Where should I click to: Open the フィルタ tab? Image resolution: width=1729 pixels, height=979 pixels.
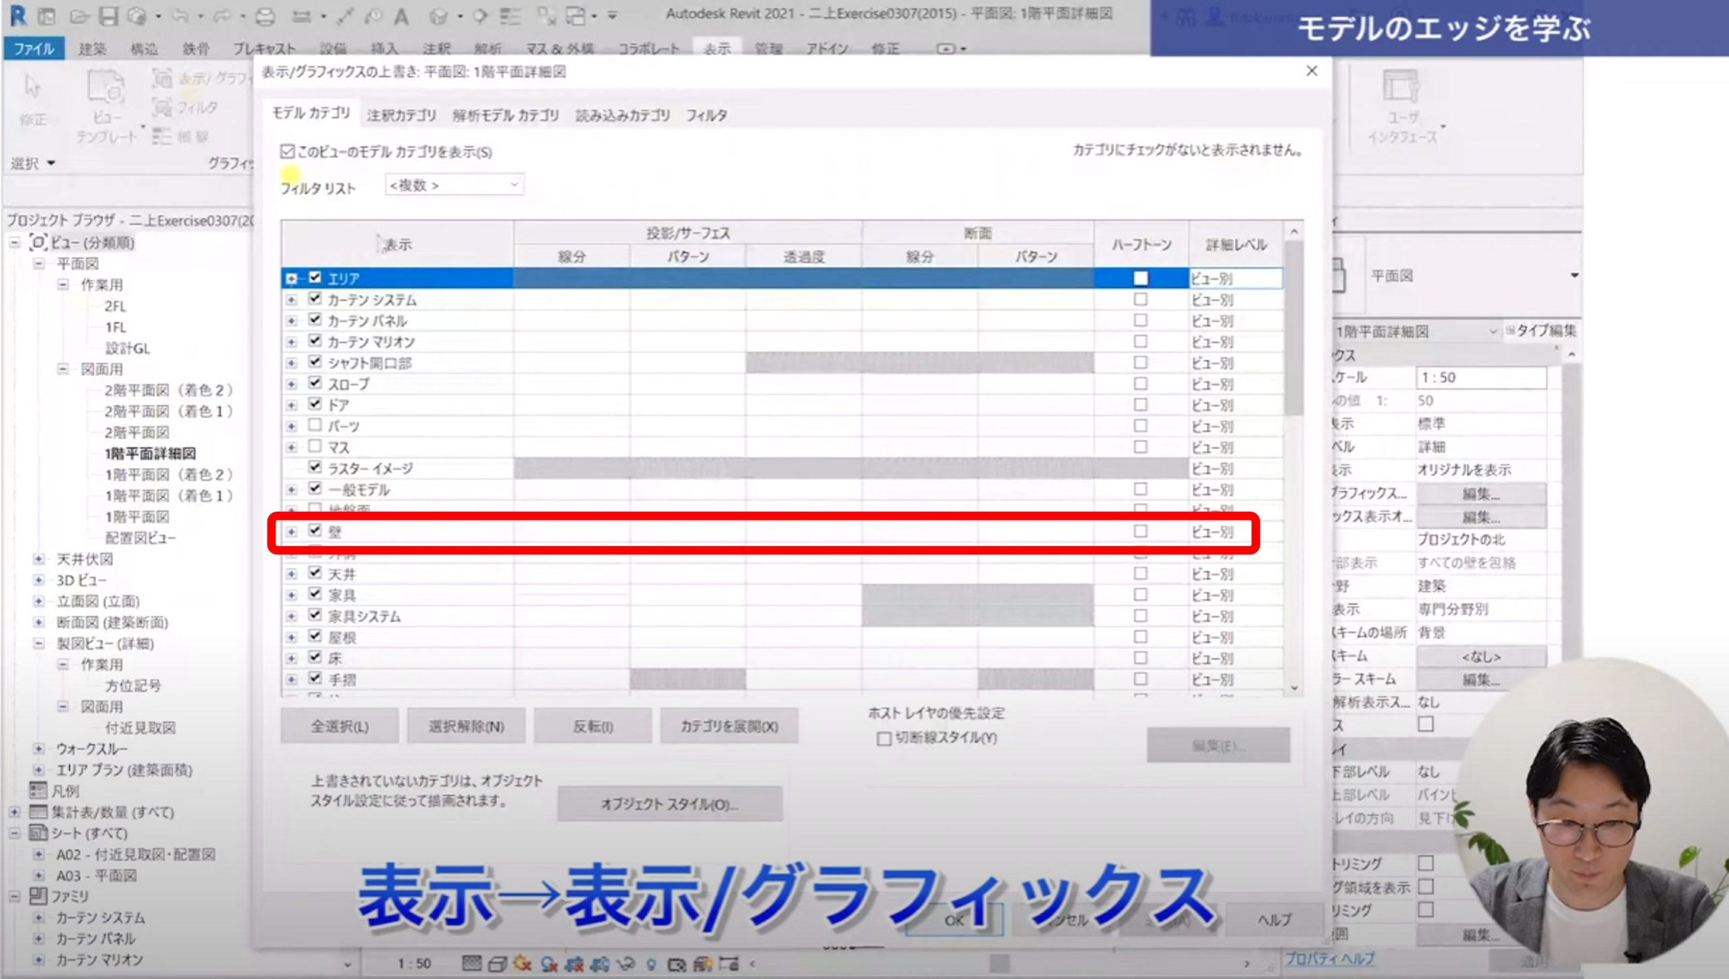[x=706, y=115]
